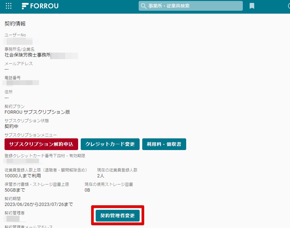290x228 pixels.
Task: Click the 契約期間 label
Action: [12, 199]
